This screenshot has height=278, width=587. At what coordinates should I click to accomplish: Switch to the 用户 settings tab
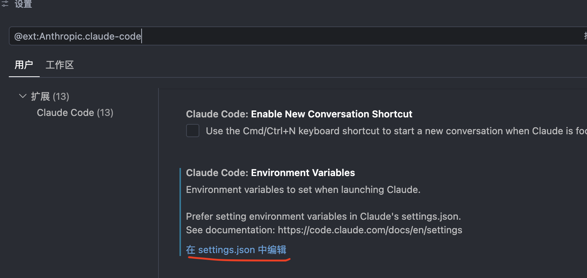[x=24, y=65]
